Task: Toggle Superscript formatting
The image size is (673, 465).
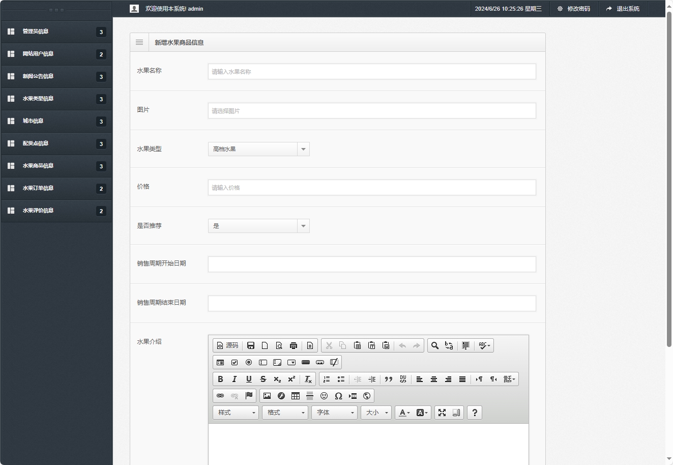Action: coord(291,379)
